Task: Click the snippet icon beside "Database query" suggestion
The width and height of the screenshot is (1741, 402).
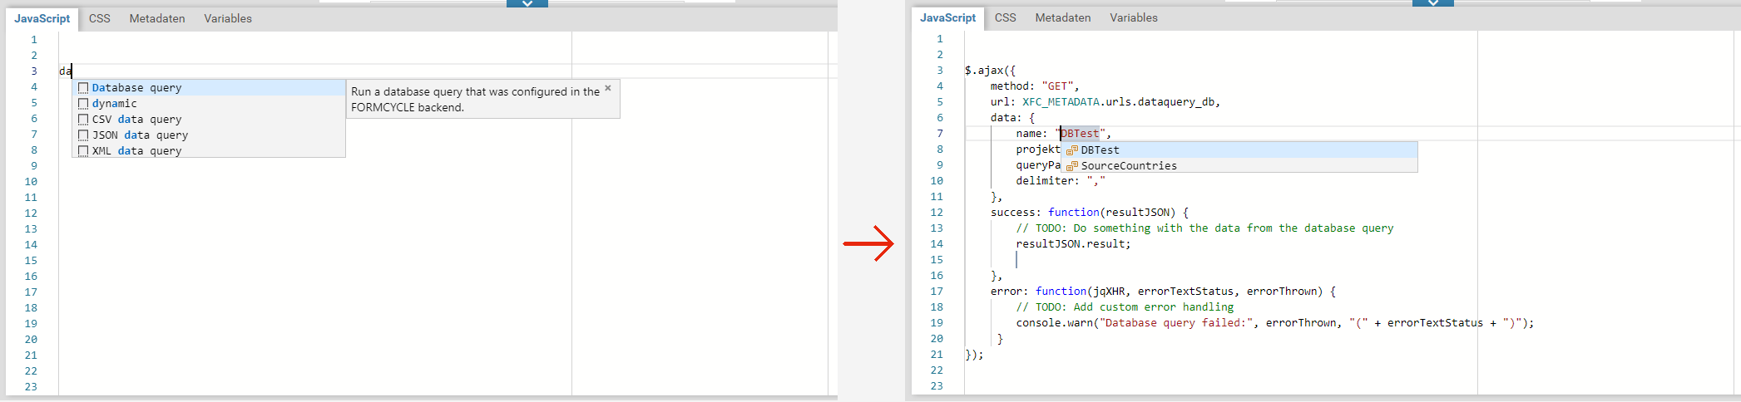Action: pos(83,88)
